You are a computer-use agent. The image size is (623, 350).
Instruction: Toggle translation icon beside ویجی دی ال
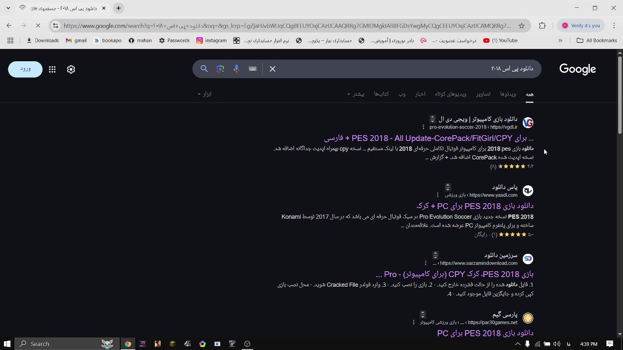pyautogui.click(x=432, y=119)
